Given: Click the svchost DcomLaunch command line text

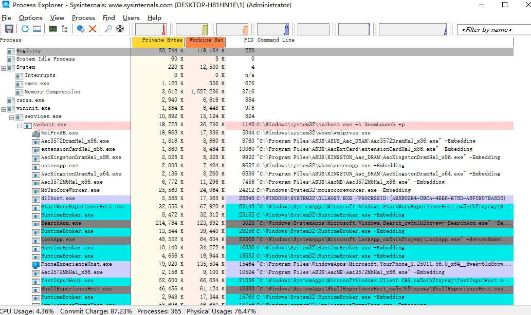Looking at the screenshot, I should 331,125.
